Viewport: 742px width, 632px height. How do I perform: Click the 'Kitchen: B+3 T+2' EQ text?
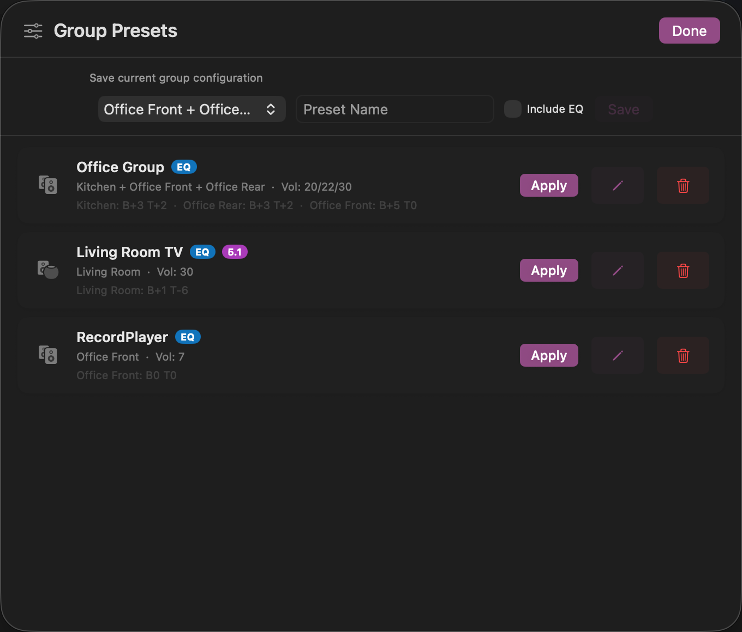tap(122, 205)
